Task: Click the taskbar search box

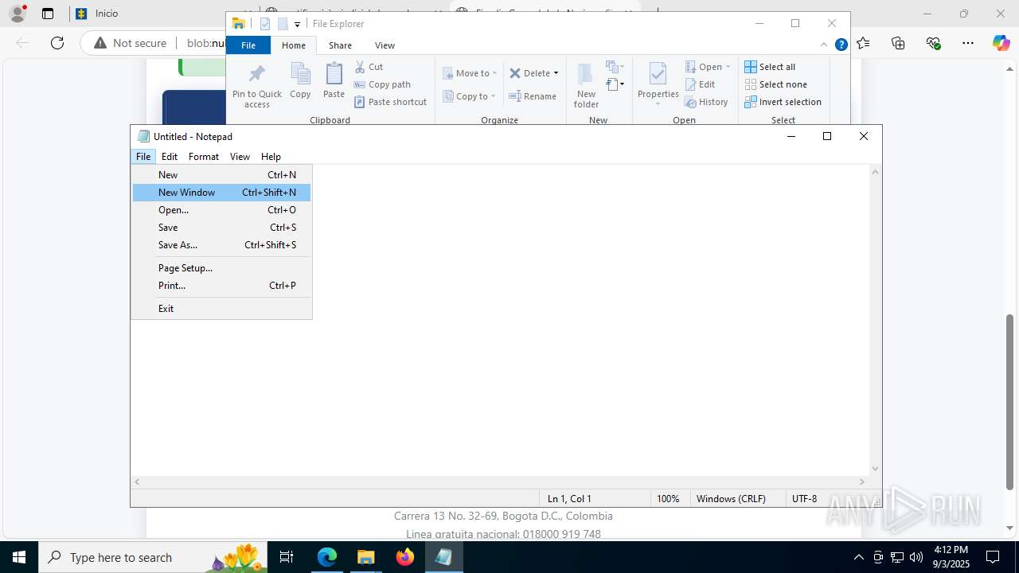Action: point(153,557)
